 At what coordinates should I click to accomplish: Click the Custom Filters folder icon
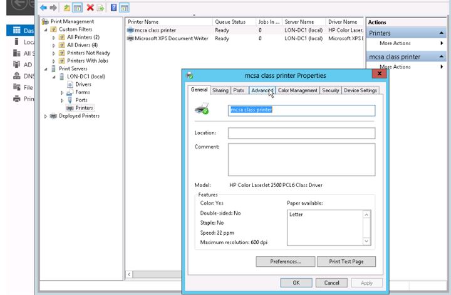[x=53, y=29]
